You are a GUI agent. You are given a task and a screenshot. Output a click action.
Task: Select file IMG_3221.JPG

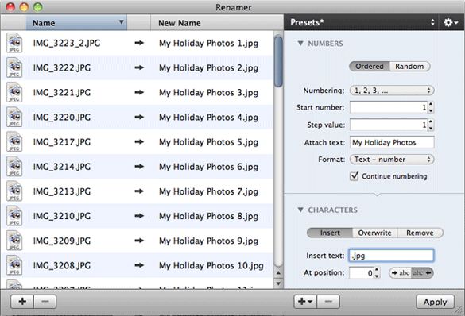[x=62, y=92]
